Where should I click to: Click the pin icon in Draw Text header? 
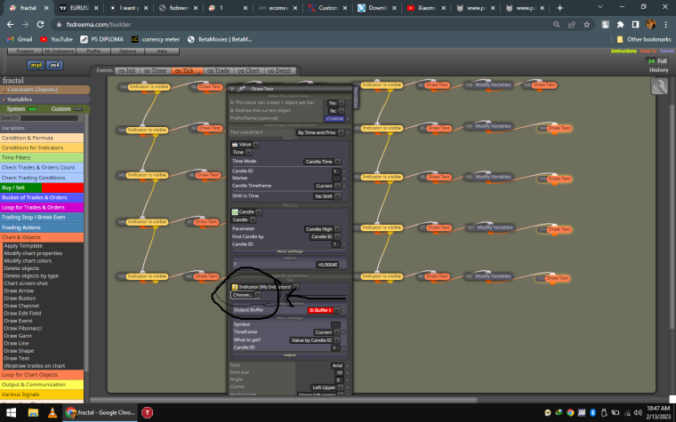[241, 89]
